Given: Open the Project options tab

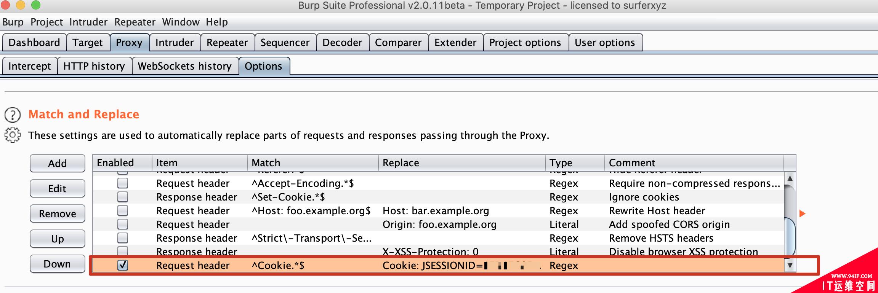Looking at the screenshot, I should click(525, 42).
